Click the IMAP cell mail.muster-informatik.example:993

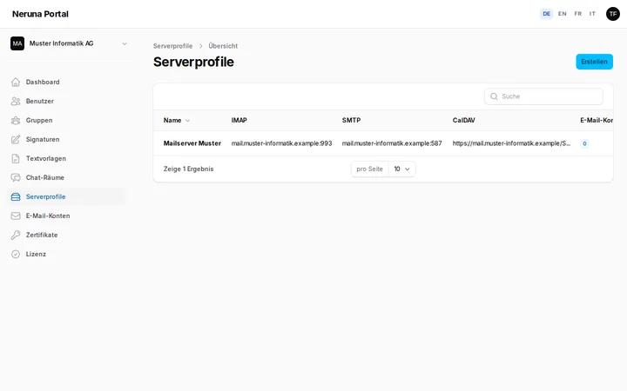click(281, 143)
